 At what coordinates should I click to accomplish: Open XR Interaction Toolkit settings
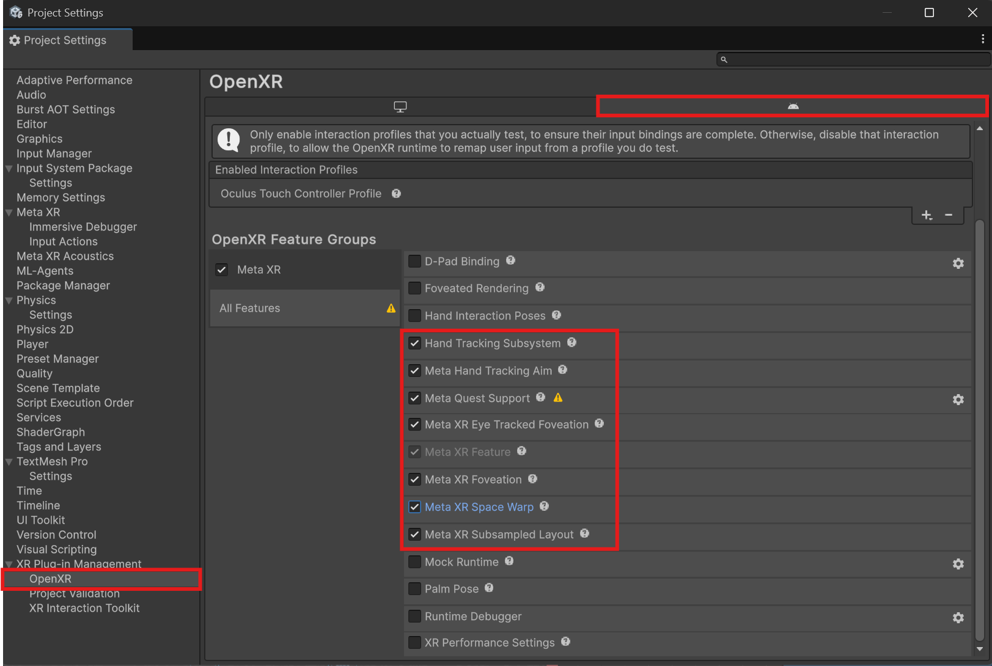[x=84, y=608]
